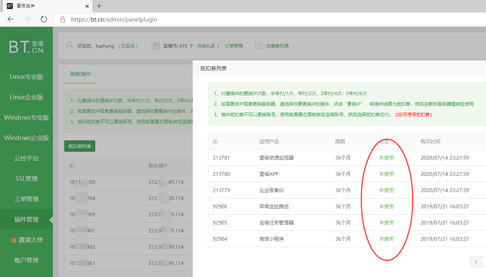
Task: Select coupon ID 213780
Action: coord(221,174)
